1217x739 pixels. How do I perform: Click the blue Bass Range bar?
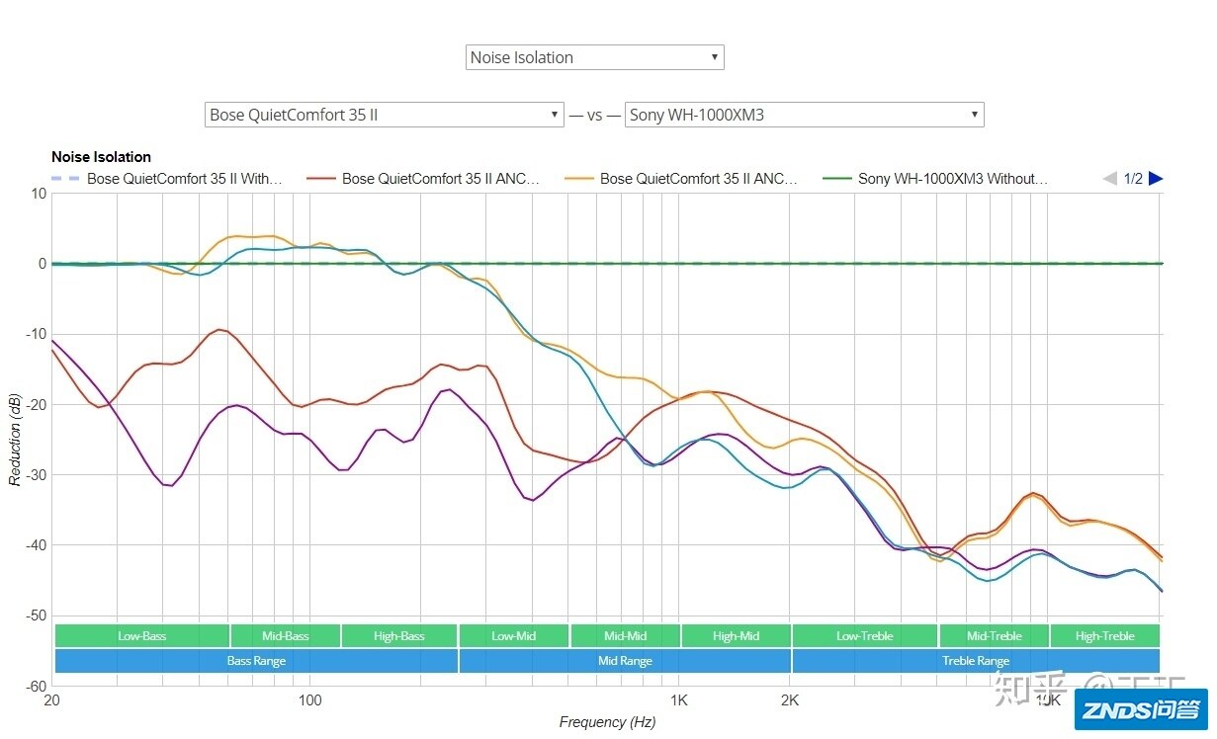point(256,661)
